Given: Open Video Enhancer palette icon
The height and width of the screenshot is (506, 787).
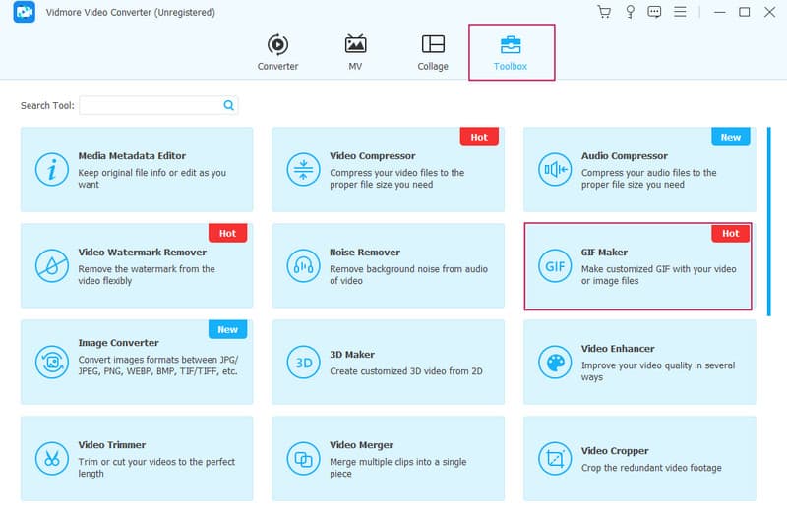Looking at the screenshot, I should point(554,363).
